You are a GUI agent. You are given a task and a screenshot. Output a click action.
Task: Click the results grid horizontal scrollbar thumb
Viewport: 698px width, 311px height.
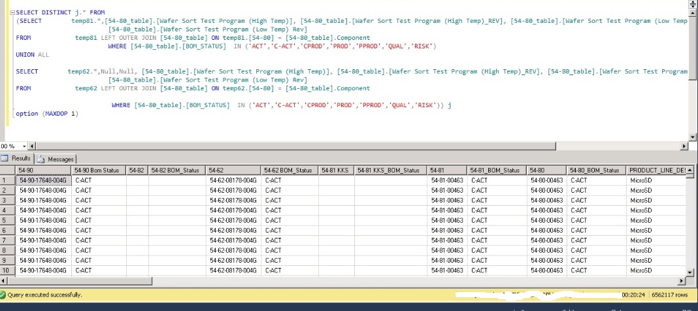80,281
